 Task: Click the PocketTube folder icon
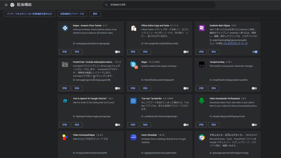(x=65, y=64)
